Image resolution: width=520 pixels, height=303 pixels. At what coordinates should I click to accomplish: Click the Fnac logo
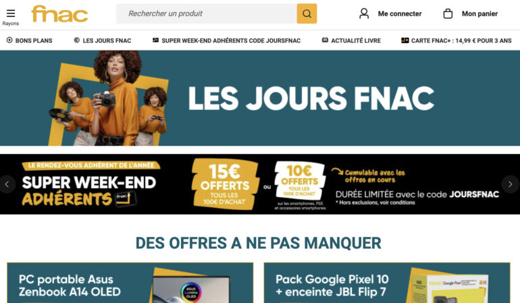[59, 13]
